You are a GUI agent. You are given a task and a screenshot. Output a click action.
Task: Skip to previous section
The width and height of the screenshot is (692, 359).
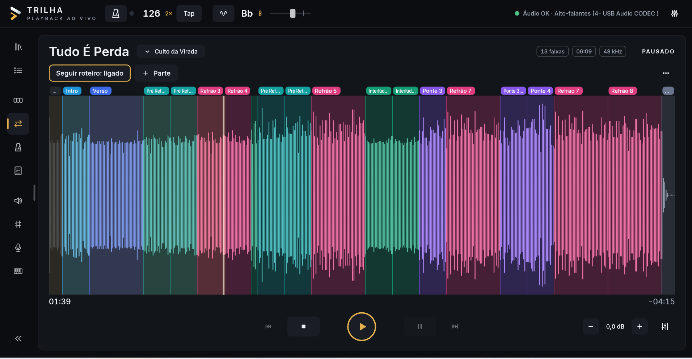[x=268, y=326]
